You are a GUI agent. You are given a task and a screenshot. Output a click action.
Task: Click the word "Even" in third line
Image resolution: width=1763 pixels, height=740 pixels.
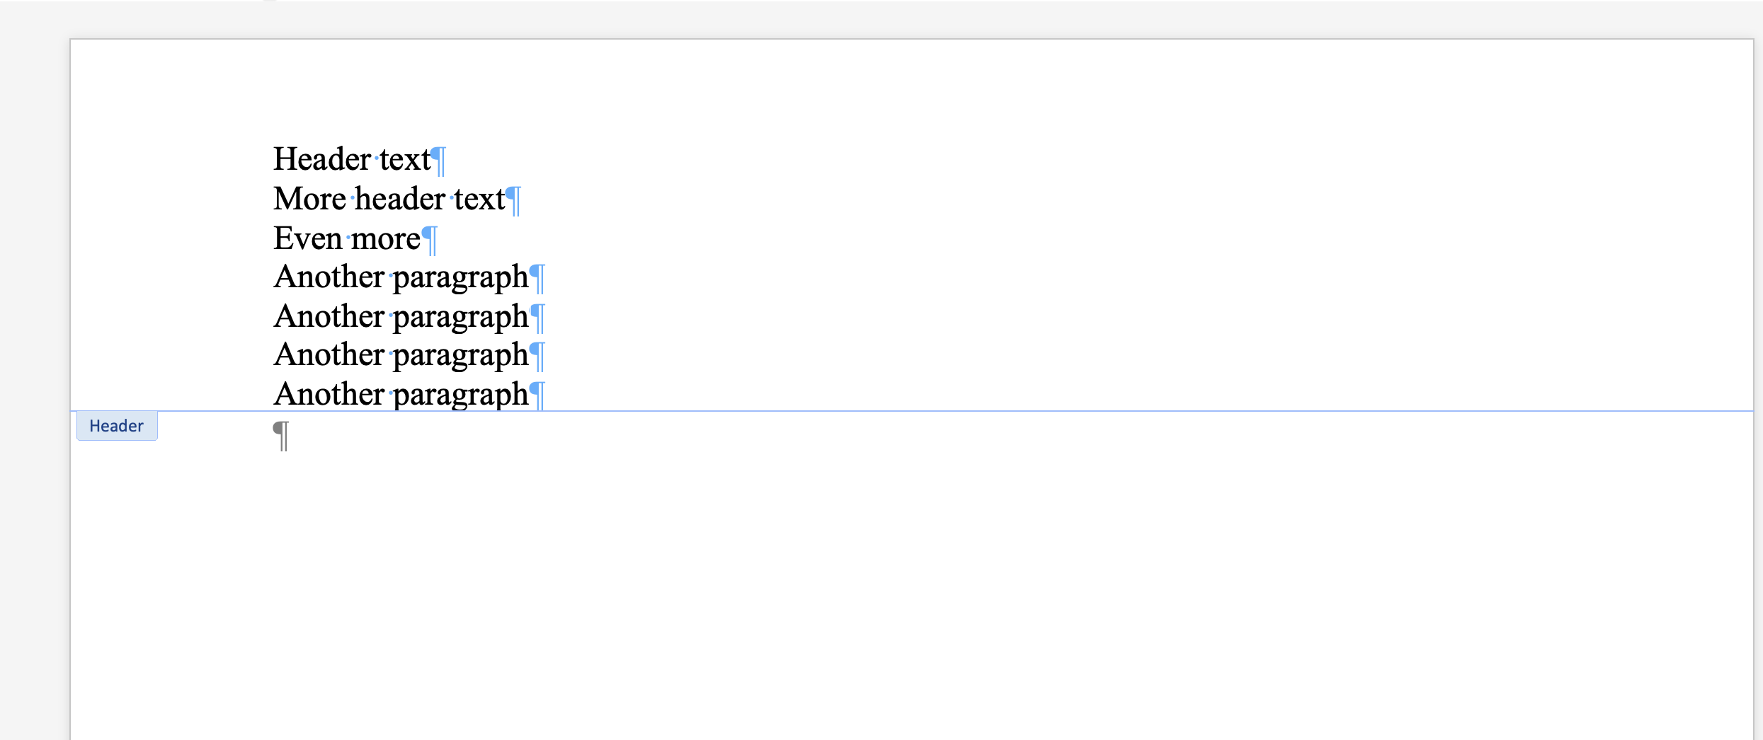tap(308, 238)
